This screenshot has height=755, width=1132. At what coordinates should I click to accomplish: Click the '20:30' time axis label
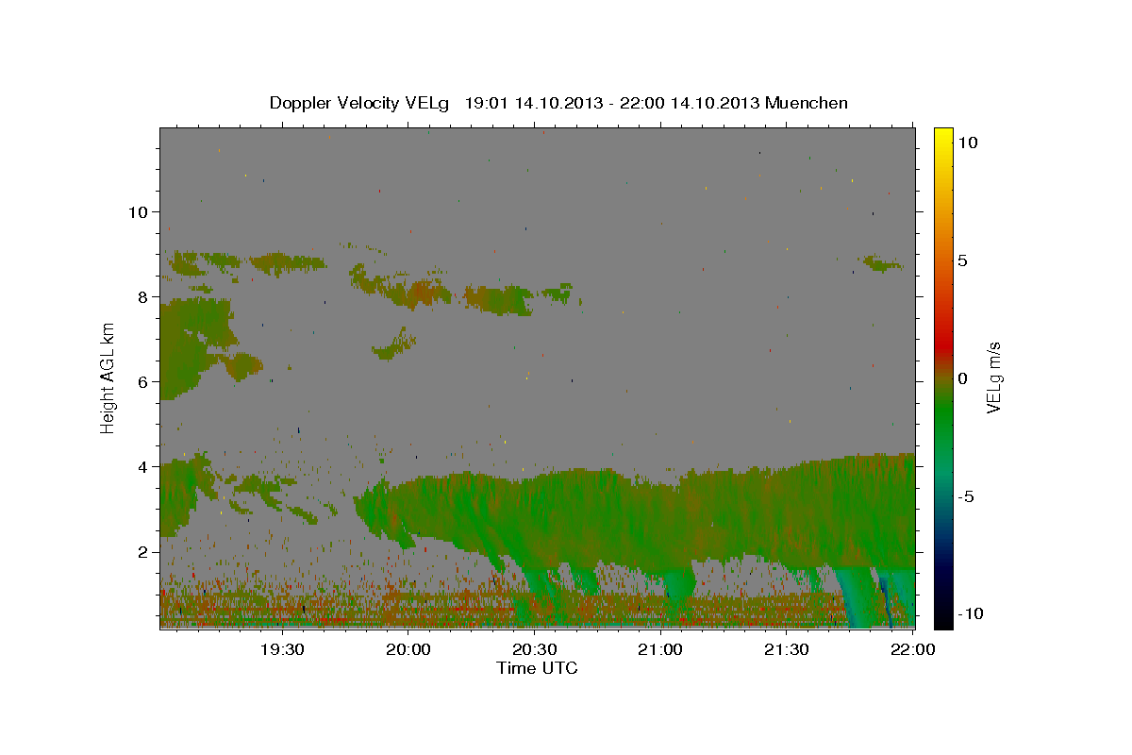click(535, 649)
